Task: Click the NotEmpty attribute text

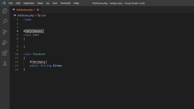Action: click(x=39, y=62)
